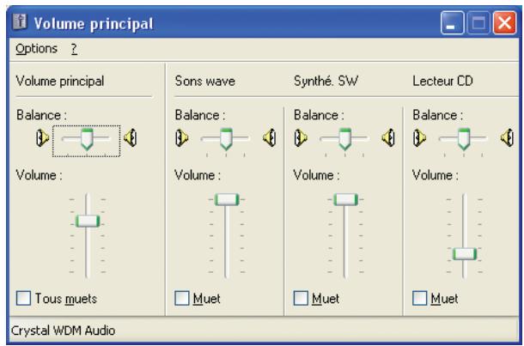
Task: Click right speaker icon under Volume principal
Action: point(130,137)
